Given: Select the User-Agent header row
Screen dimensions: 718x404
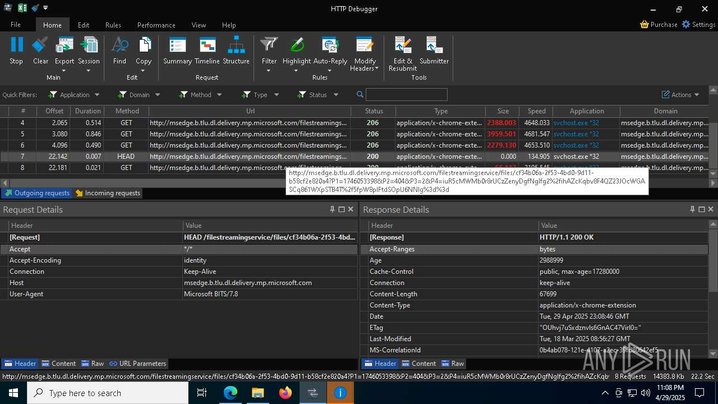Looking at the screenshot, I should 179,294.
